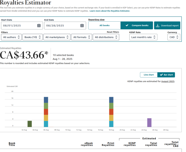Select the Bar chart view
This screenshot has height=152, width=186.
166,75
